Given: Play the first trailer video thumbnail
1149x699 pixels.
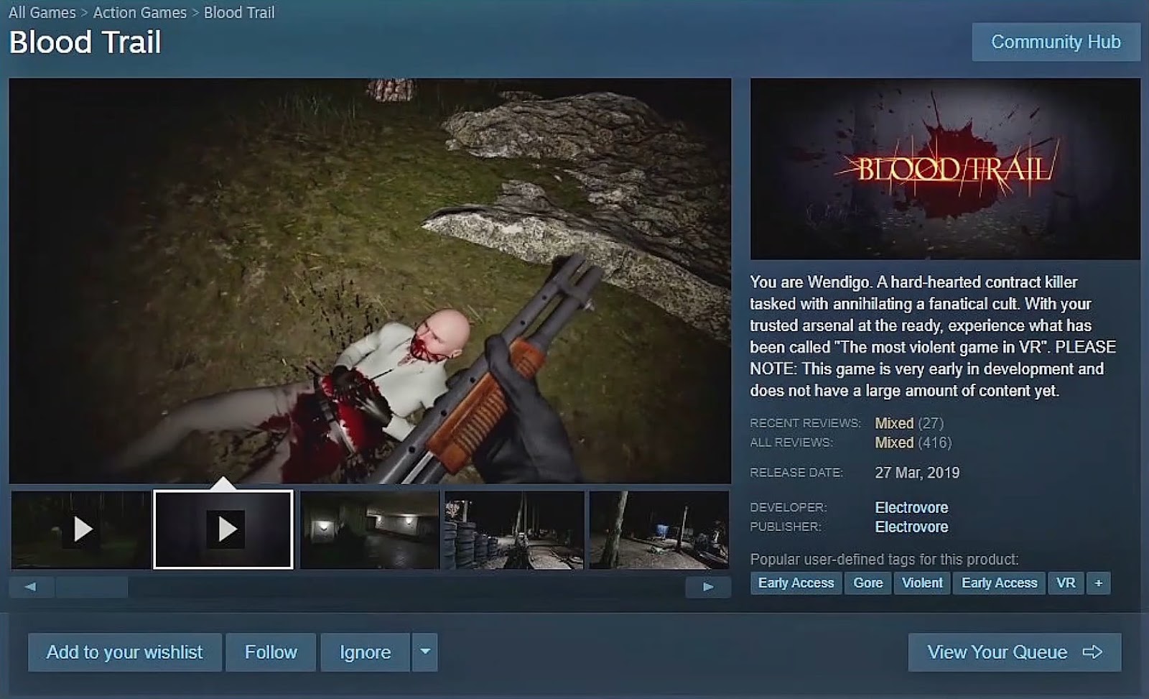Looking at the screenshot, I should point(81,529).
